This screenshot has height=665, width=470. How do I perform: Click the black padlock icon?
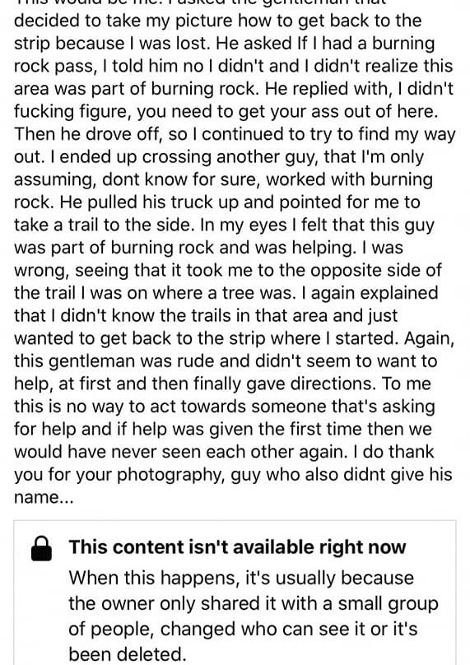click(x=42, y=548)
